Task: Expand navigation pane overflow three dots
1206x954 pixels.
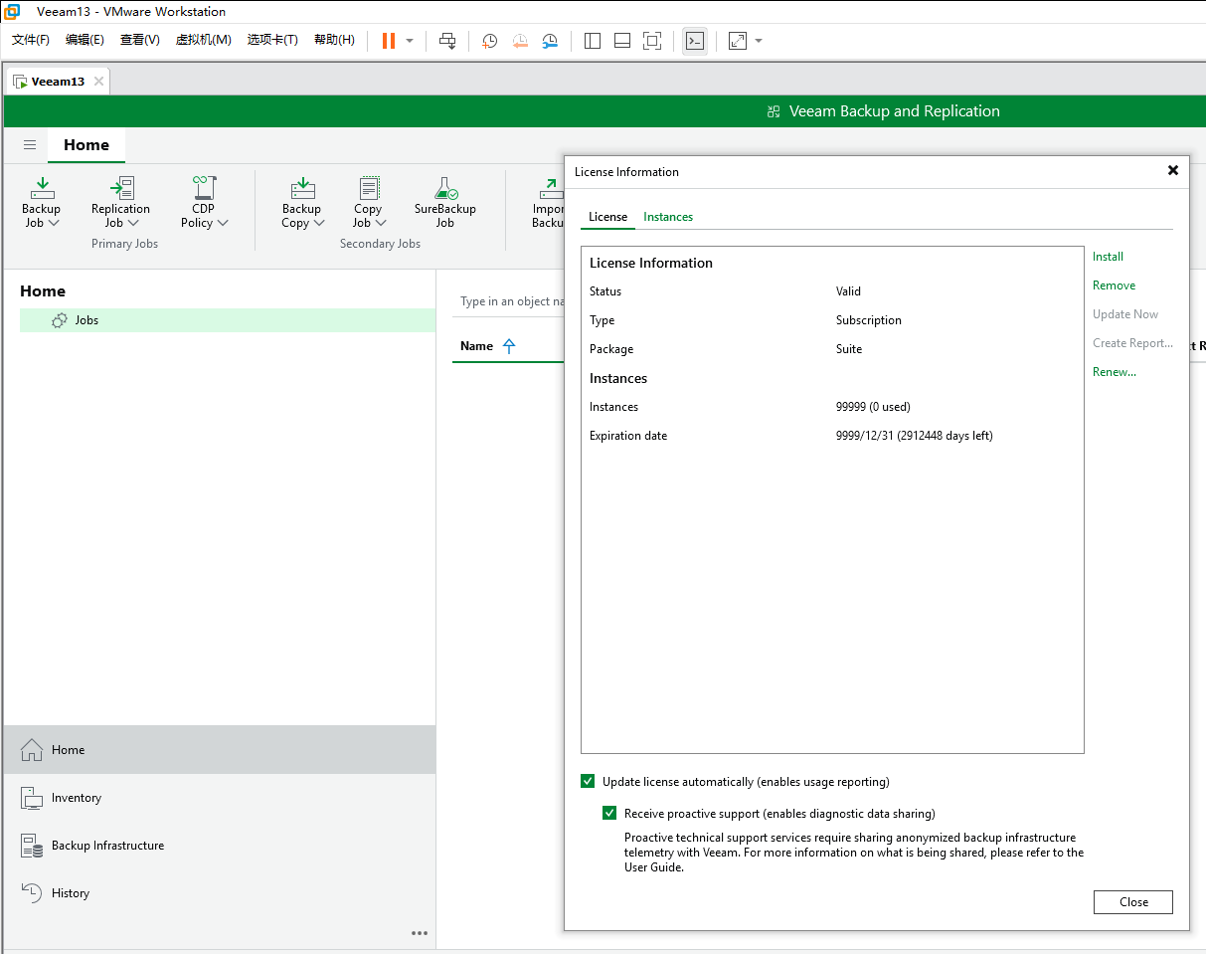Action: coord(420,933)
